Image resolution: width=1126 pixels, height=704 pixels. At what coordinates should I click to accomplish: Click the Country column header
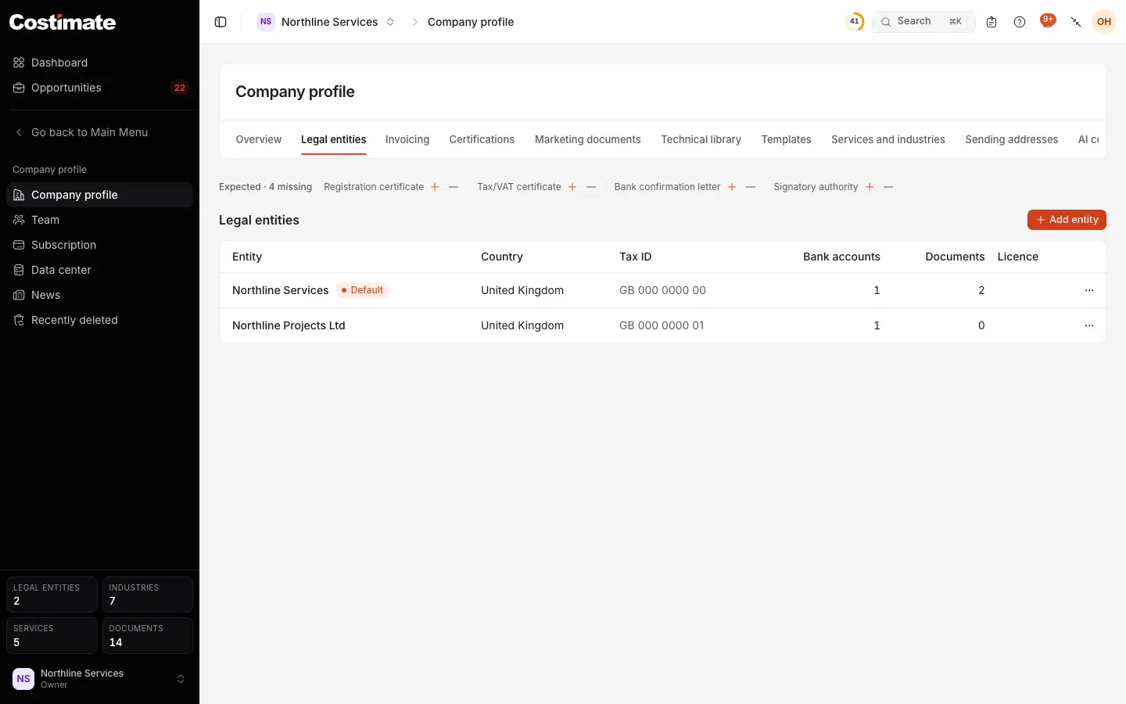pos(502,257)
